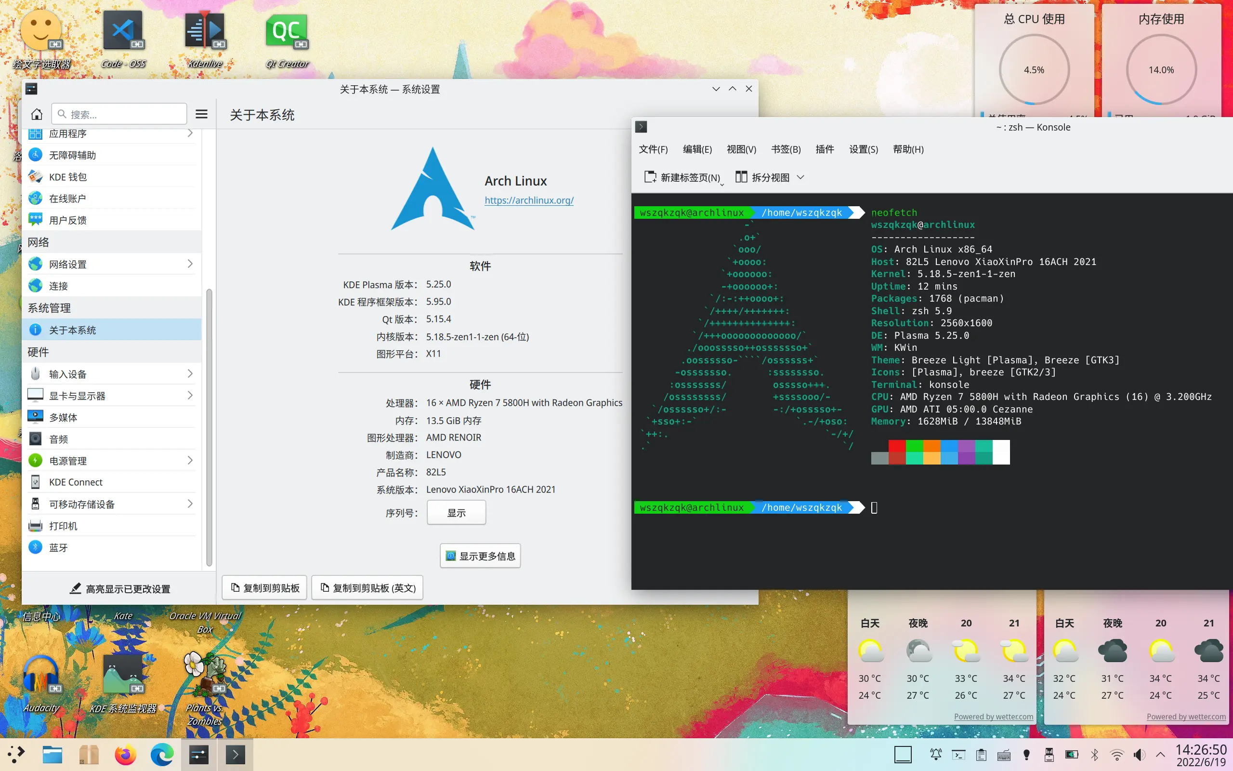This screenshot has height=771, width=1233.
Task: Open Konsole Settings menu
Action: 864,149
